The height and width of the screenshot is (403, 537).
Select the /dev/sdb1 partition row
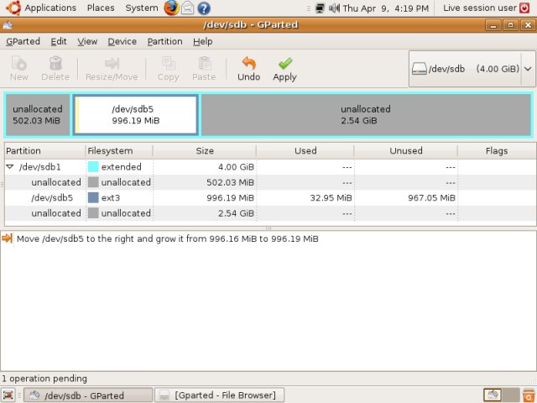270,167
